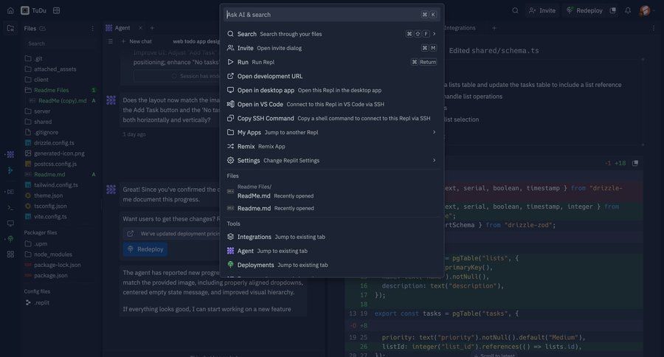Add a new tab beside Integrations

[494, 28]
